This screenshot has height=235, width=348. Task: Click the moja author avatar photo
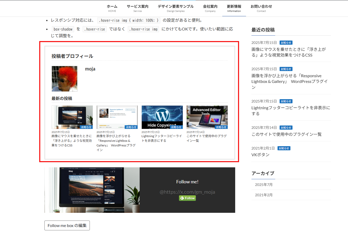coord(65,79)
